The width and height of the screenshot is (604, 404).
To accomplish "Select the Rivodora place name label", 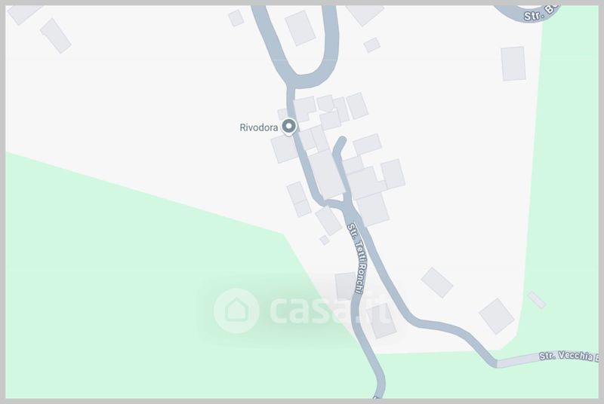I will [259, 127].
